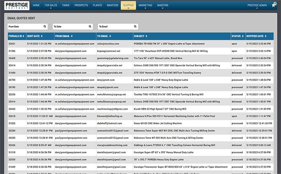Click Forsale ID 32618
281x174 pixels.
12,116
